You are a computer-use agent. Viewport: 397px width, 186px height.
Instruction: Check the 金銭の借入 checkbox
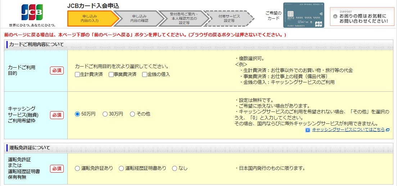145,74
